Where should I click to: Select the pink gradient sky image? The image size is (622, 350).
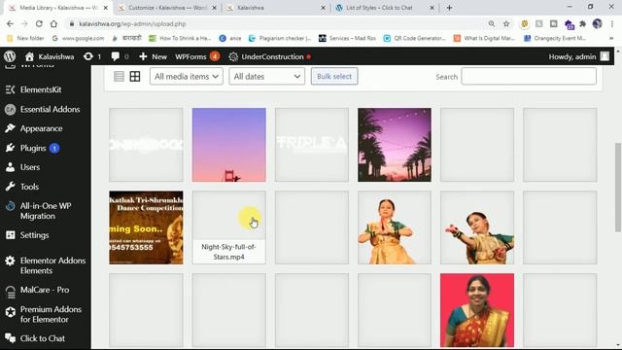229,145
